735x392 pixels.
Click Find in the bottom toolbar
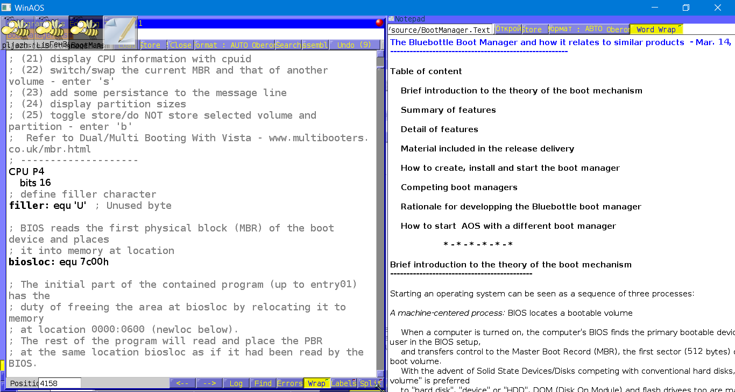[x=263, y=383]
